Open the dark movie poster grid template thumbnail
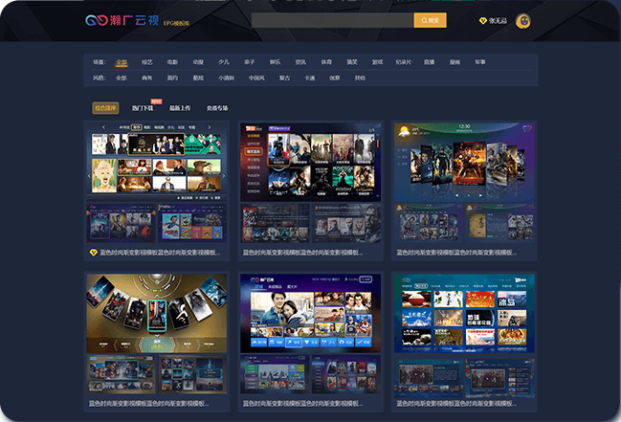Image resolution: width=621 pixels, height=422 pixels. [310, 162]
